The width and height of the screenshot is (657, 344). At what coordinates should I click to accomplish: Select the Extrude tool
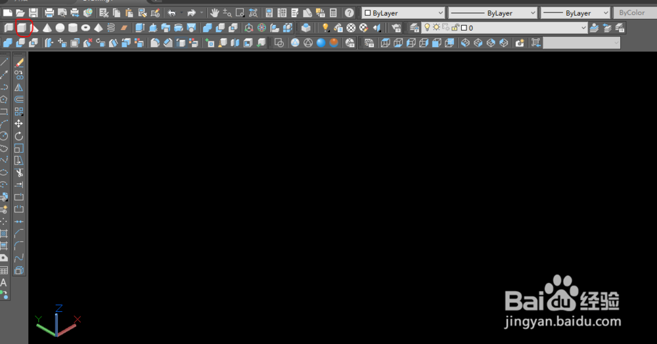tap(140, 28)
